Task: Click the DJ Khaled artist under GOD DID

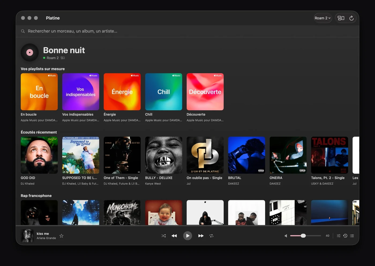Action: click(x=28, y=184)
